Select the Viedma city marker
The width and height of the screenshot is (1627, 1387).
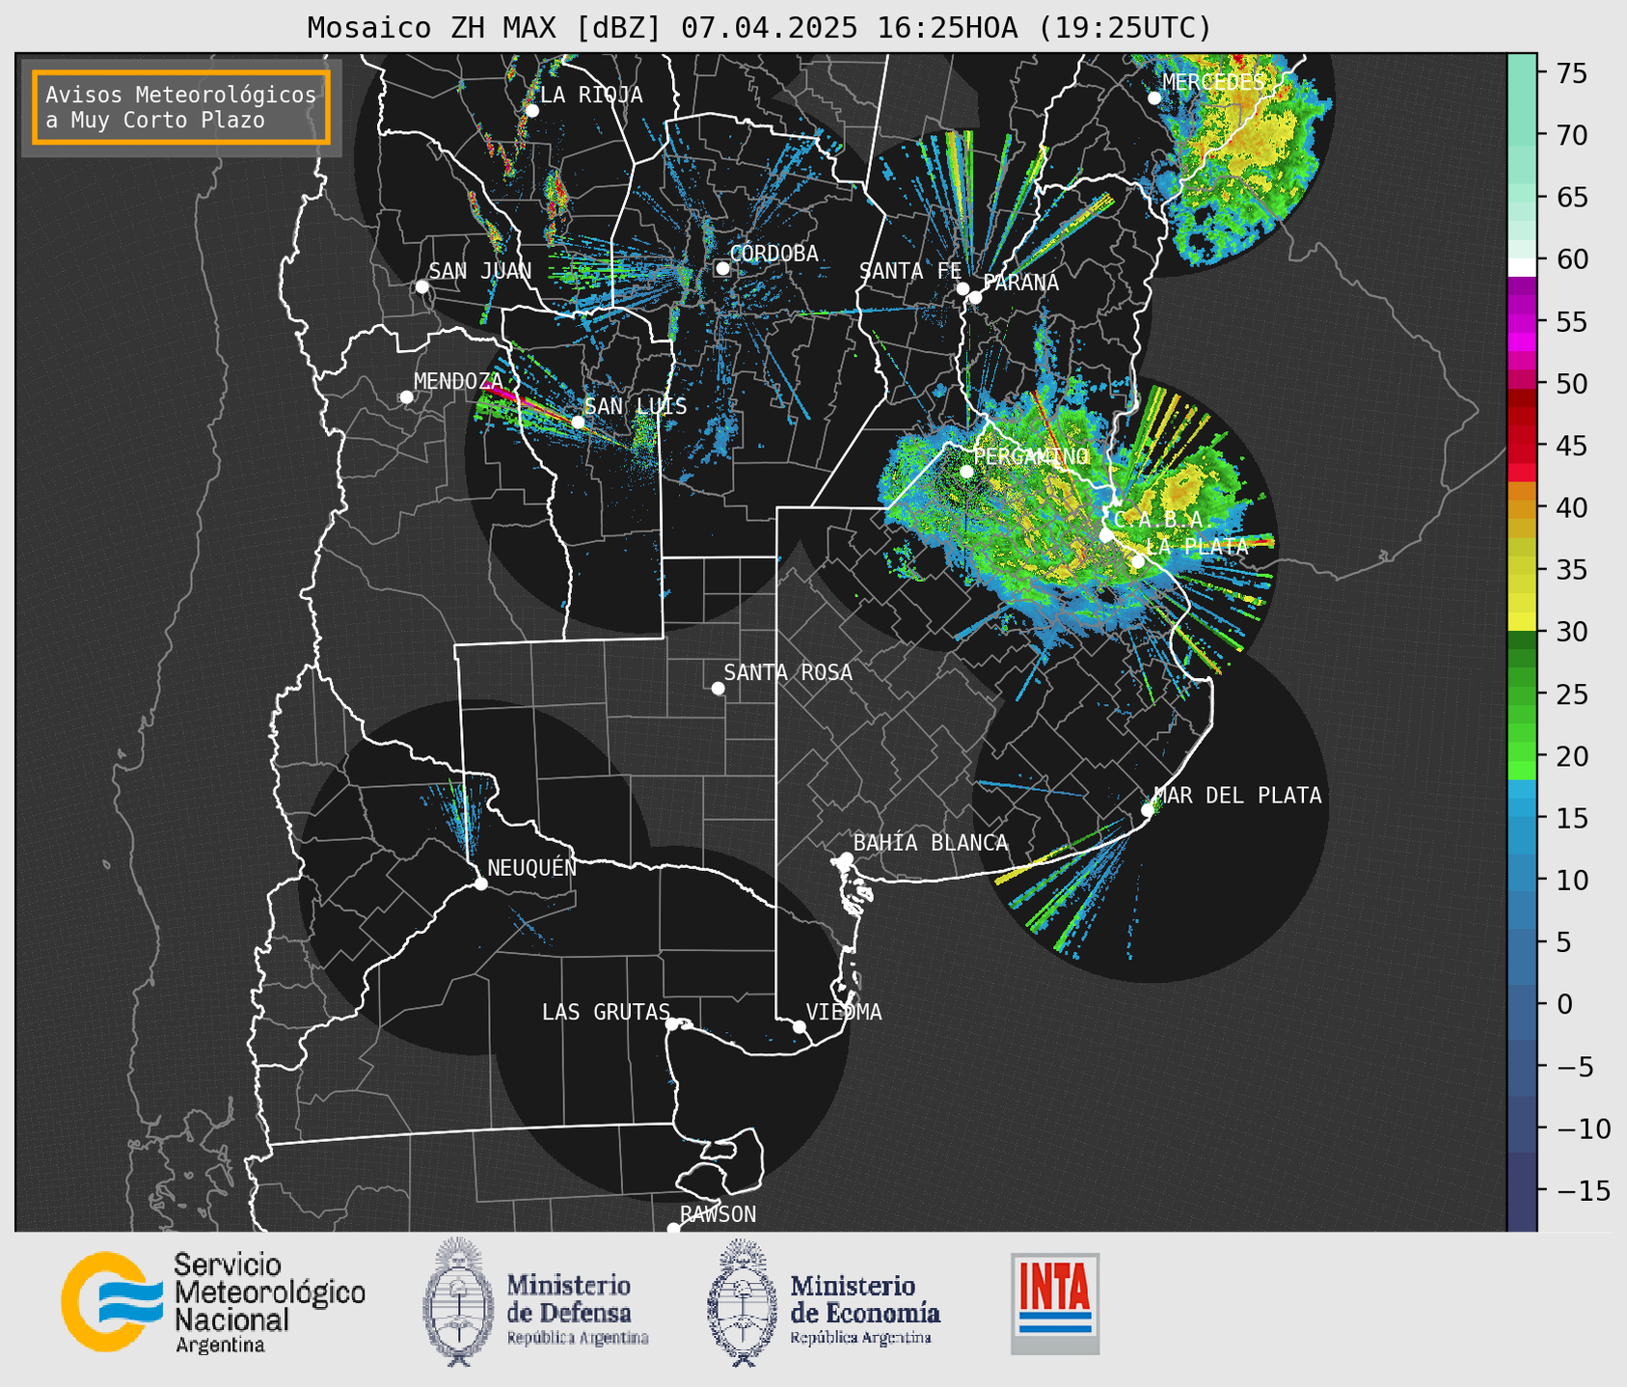pos(799,1026)
